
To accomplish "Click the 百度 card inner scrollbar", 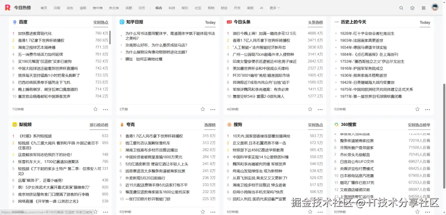I will click(110, 38).
